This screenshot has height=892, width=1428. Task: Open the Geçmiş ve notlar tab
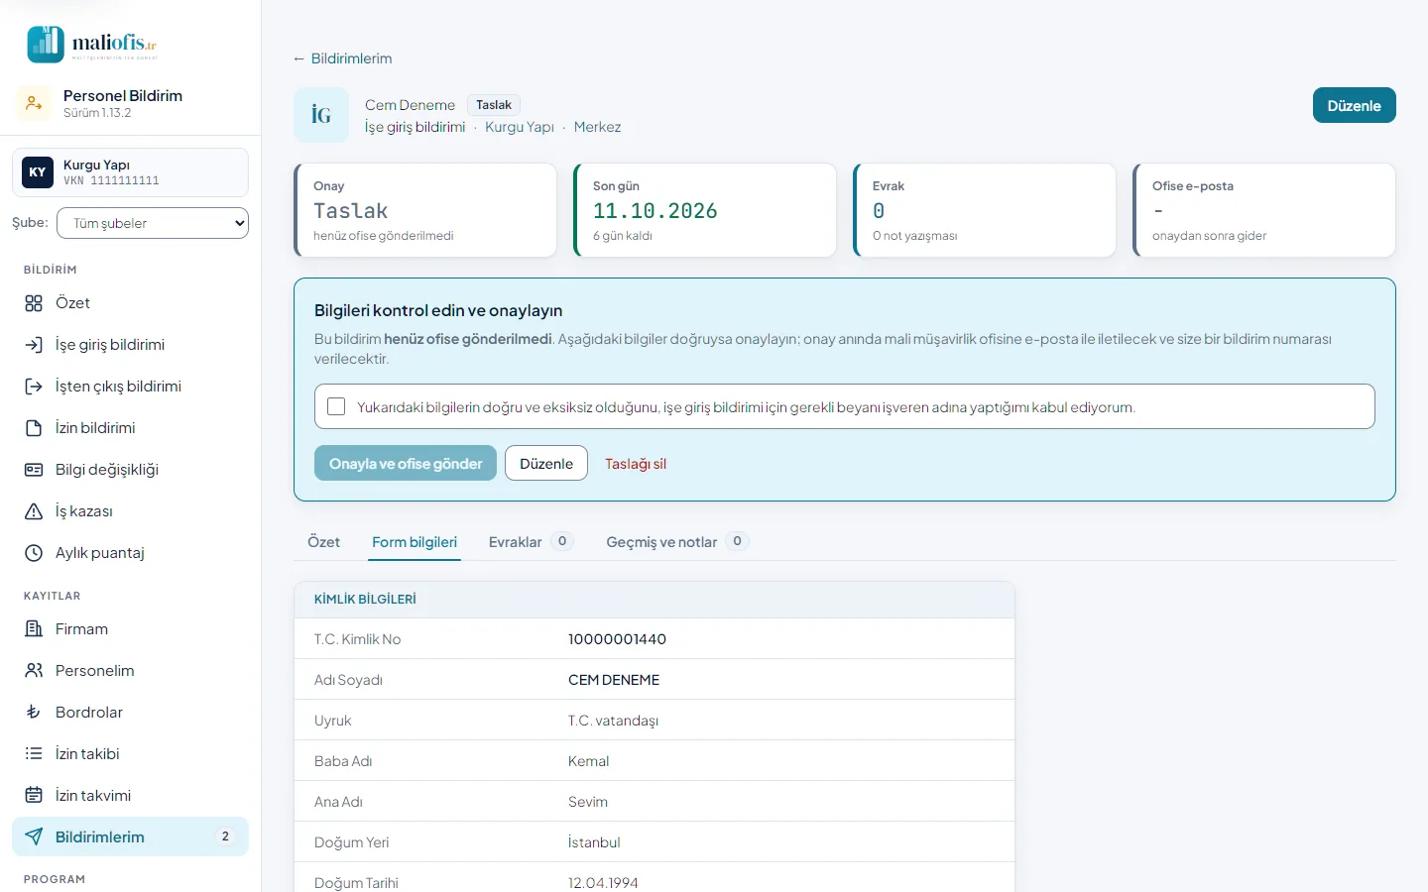pos(676,542)
